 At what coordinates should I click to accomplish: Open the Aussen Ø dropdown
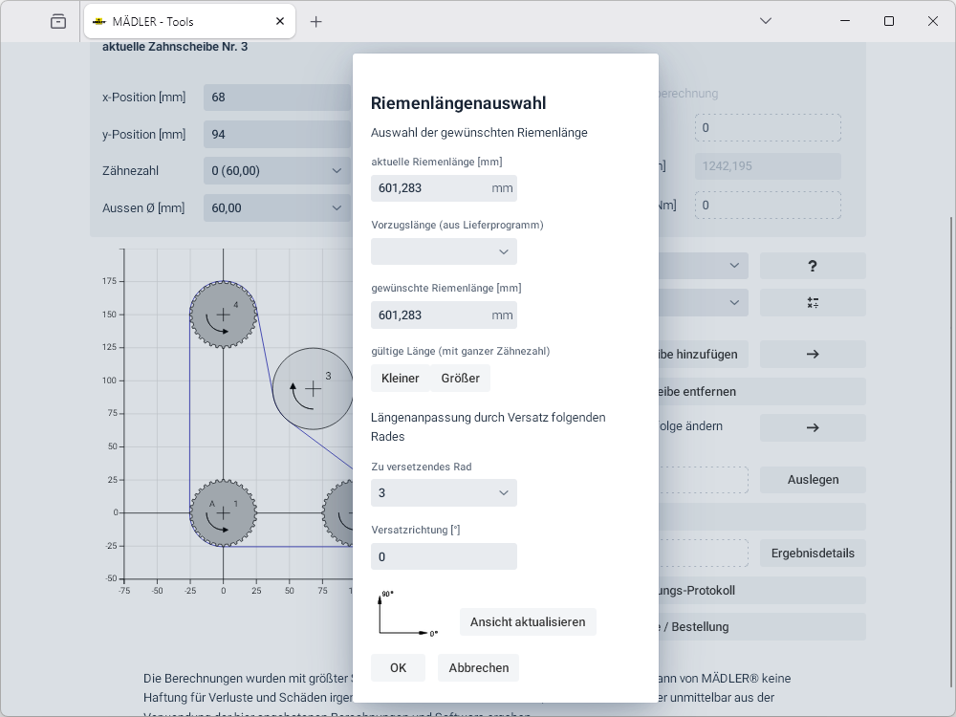coord(276,207)
